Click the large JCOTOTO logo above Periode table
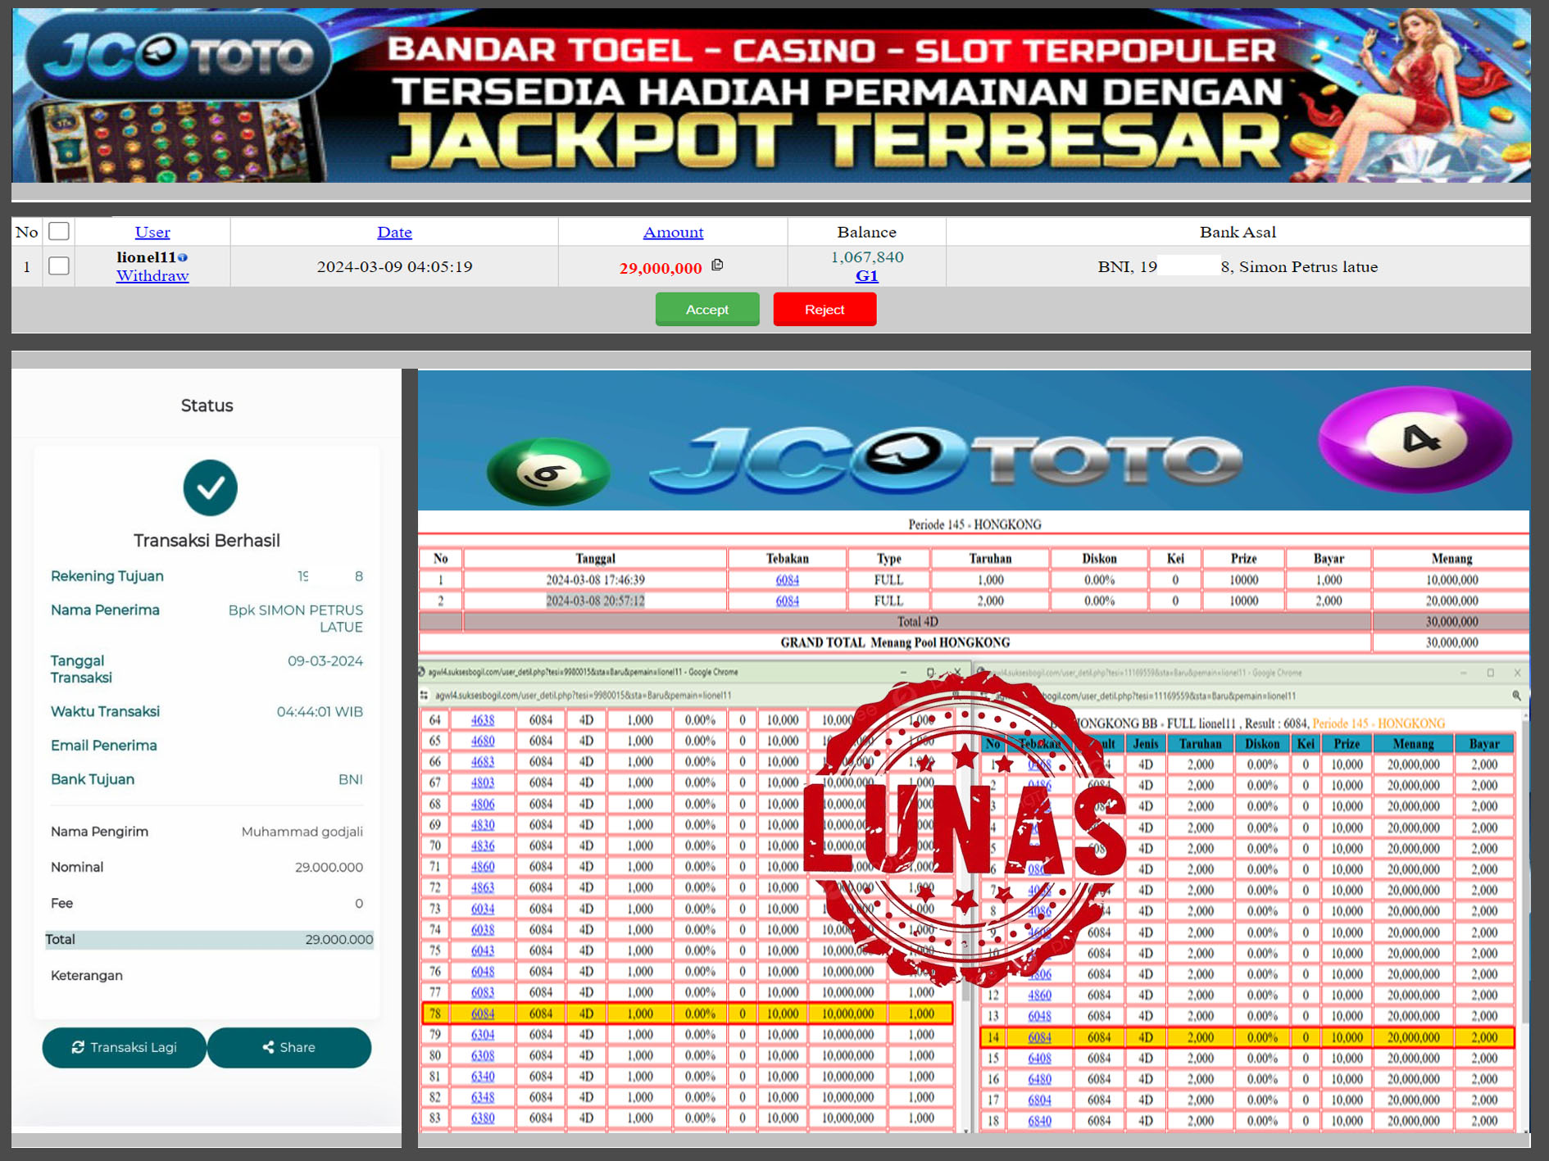The width and height of the screenshot is (1549, 1161). pos(947,460)
